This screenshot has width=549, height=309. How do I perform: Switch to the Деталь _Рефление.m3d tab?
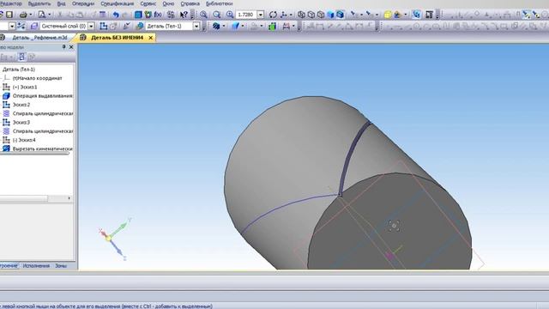tap(39, 38)
